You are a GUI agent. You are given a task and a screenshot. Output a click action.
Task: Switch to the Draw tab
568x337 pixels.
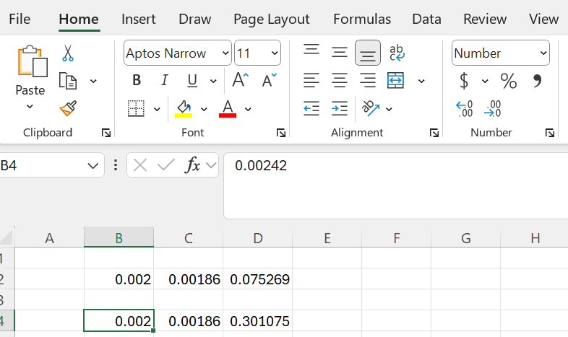[195, 19]
